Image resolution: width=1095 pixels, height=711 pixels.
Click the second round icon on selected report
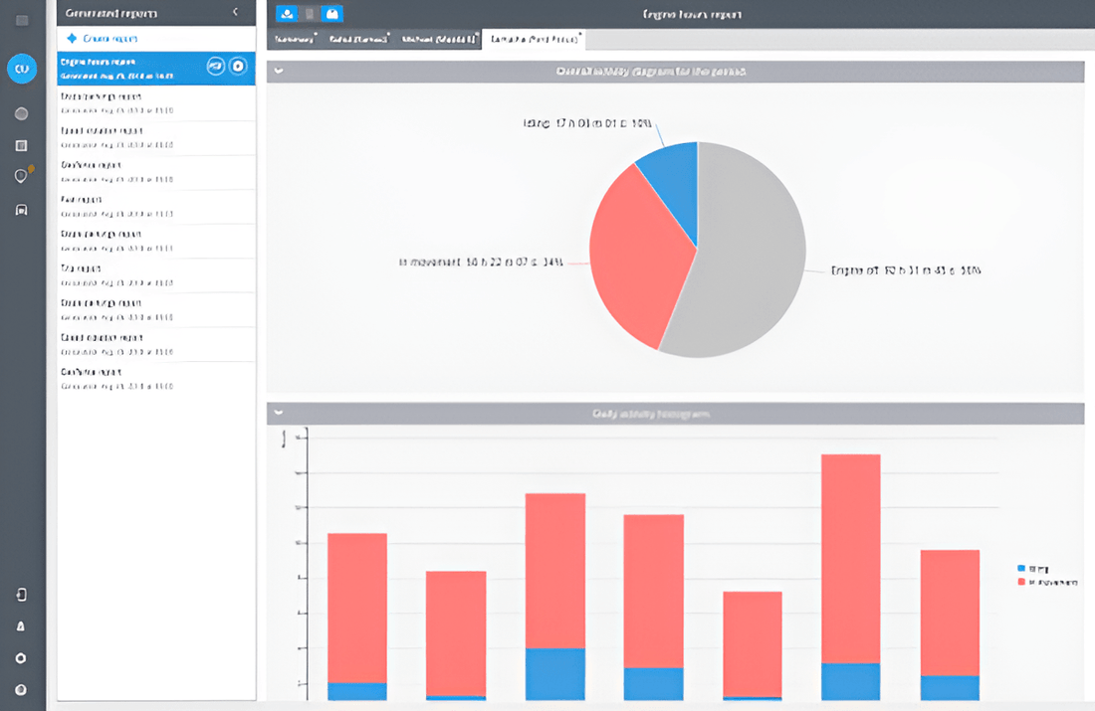pyautogui.click(x=238, y=67)
